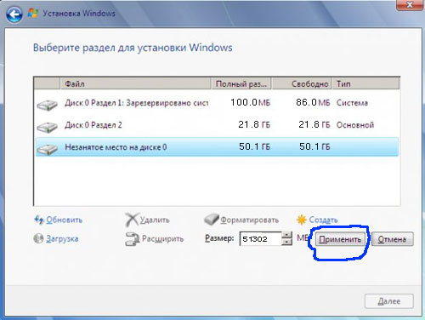This screenshot has height=320, width=425.
Task: Click the Удалить partition link
Action: [x=155, y=220]
